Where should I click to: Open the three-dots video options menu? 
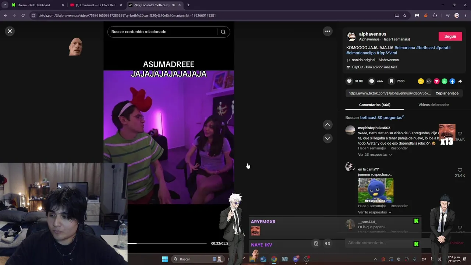327,31
